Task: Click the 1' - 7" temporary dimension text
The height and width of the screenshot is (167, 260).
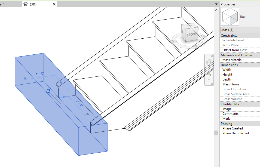Action: 80,103
